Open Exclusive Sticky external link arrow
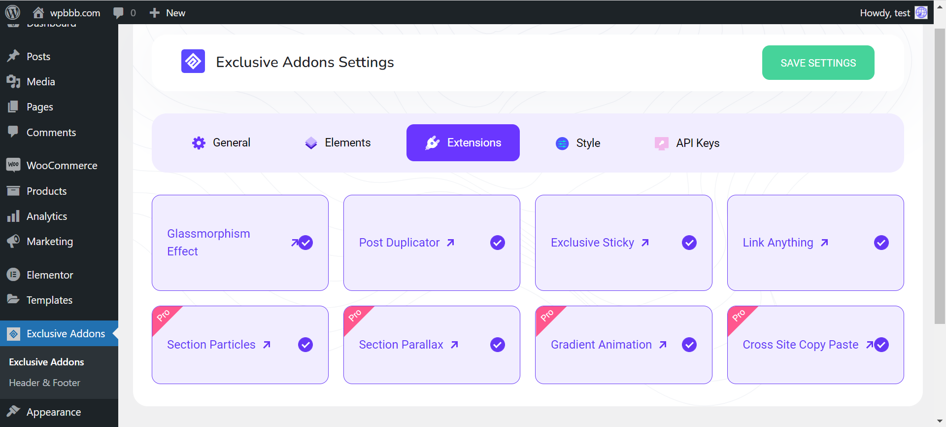The image size is (946, 427). (645, 243)
